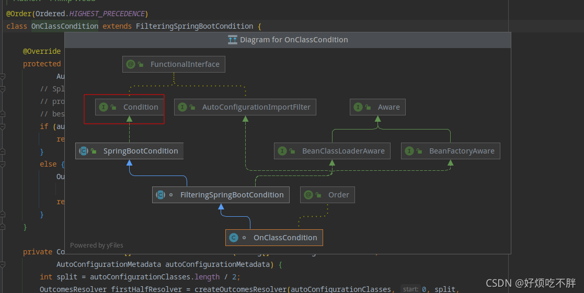Viewport: 584px width, 293px height.
Task: Select the Aware interface node
Action: click(x=377, y=107)
